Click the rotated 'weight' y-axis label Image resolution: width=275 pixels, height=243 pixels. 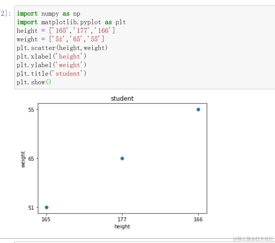(x=23, y=159)
